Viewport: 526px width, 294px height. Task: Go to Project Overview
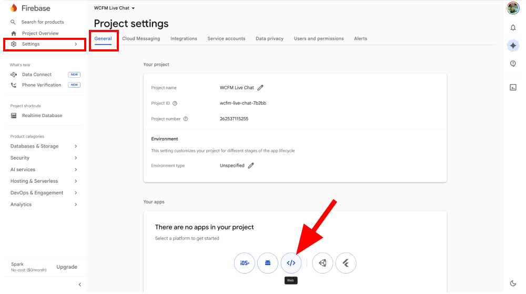click(x=40, y=33)
